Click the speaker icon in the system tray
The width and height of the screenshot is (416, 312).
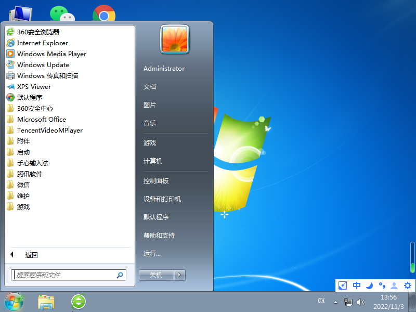(x=361, y=301)
